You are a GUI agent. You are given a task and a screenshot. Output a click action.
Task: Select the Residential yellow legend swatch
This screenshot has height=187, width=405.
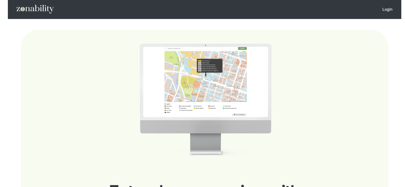(209, 108)
